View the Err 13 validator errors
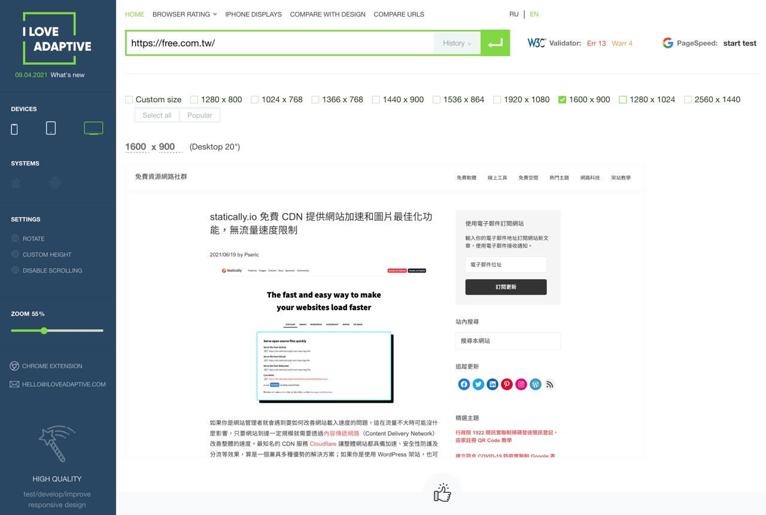The height and width of the screenshot is (515, 766). pos(596,43)
